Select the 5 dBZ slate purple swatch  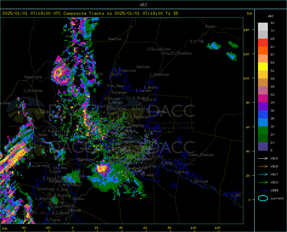coord(263,146)
